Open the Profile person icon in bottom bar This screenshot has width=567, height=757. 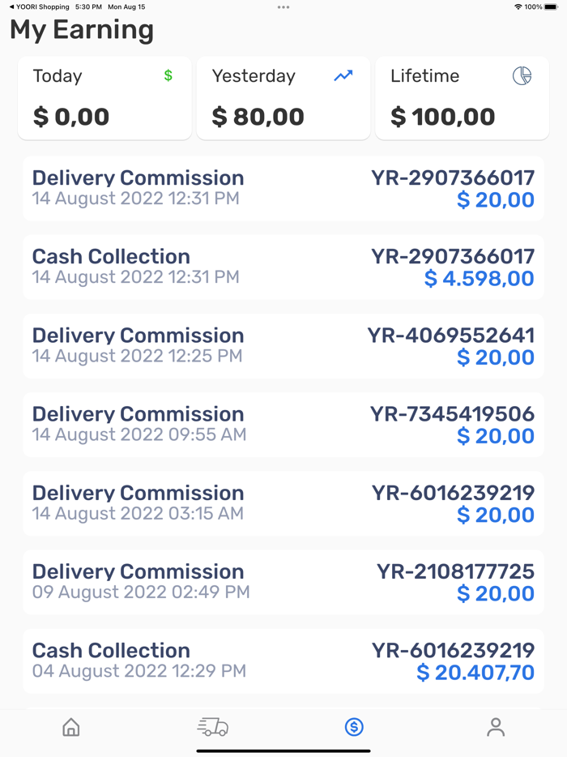pyautogui.click(x=496, y=728)
